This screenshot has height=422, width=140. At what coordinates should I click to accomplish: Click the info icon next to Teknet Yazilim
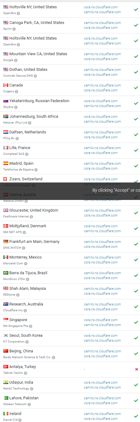click(x=25, y=373)
